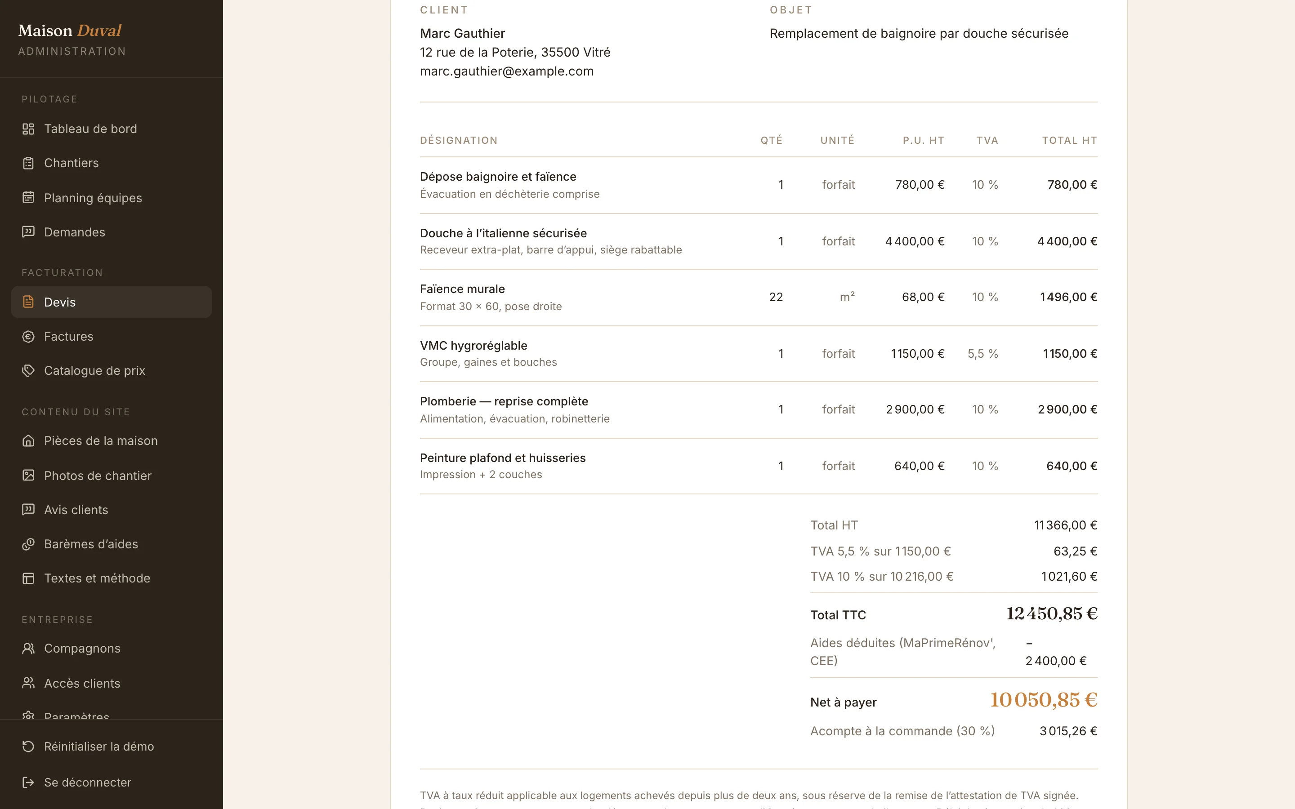Go to Chantiers section
1295x809 pixels.
click(x=112, y=163)
